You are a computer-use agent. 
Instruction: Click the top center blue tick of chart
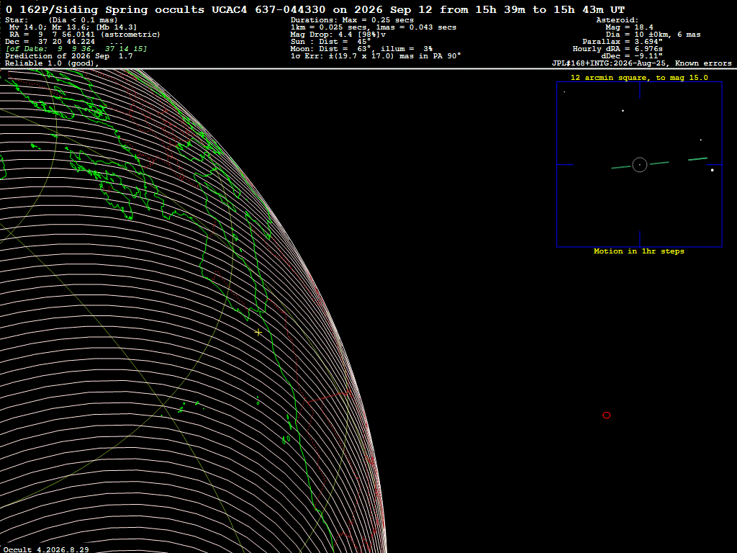[640, 90]
